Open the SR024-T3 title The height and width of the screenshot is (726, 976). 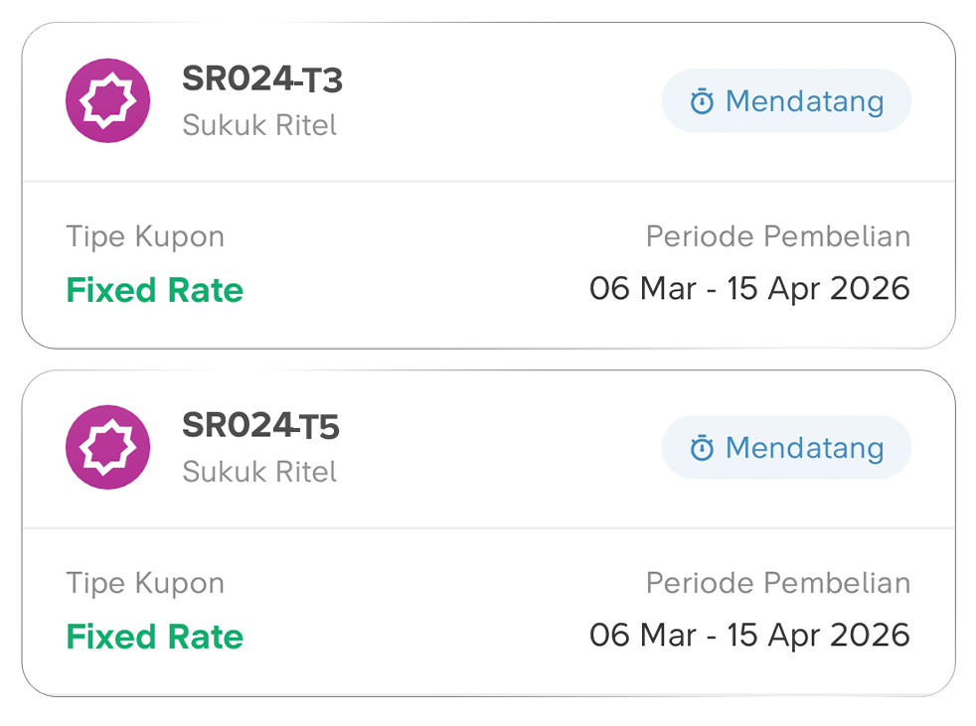[262, 79]
